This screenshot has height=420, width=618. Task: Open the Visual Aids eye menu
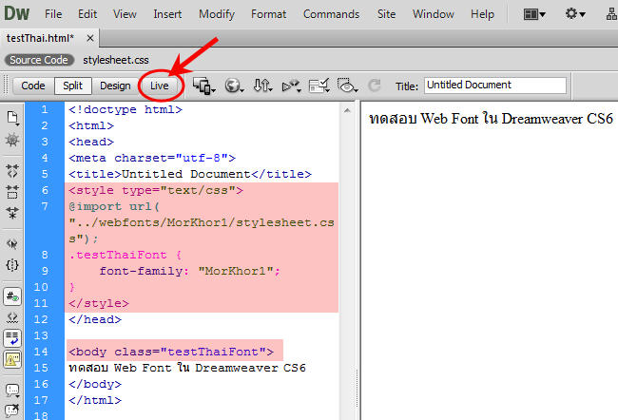tap(347, 86)
